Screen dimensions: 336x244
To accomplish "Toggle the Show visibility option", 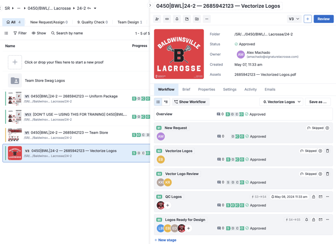I will coord(39,33).
